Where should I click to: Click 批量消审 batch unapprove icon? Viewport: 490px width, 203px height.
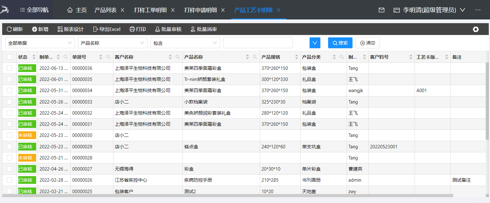click(x=193, y=29)
